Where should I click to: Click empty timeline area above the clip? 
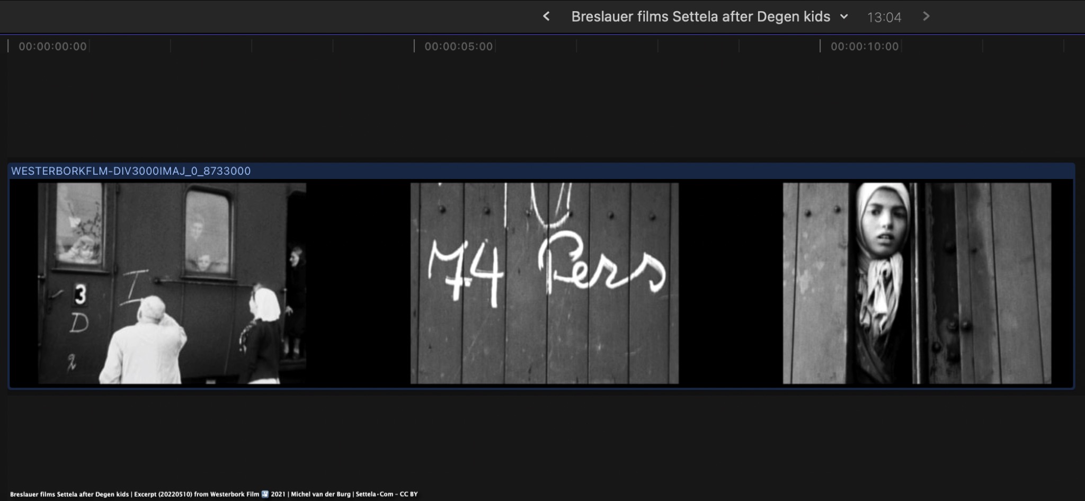[530, 106]
